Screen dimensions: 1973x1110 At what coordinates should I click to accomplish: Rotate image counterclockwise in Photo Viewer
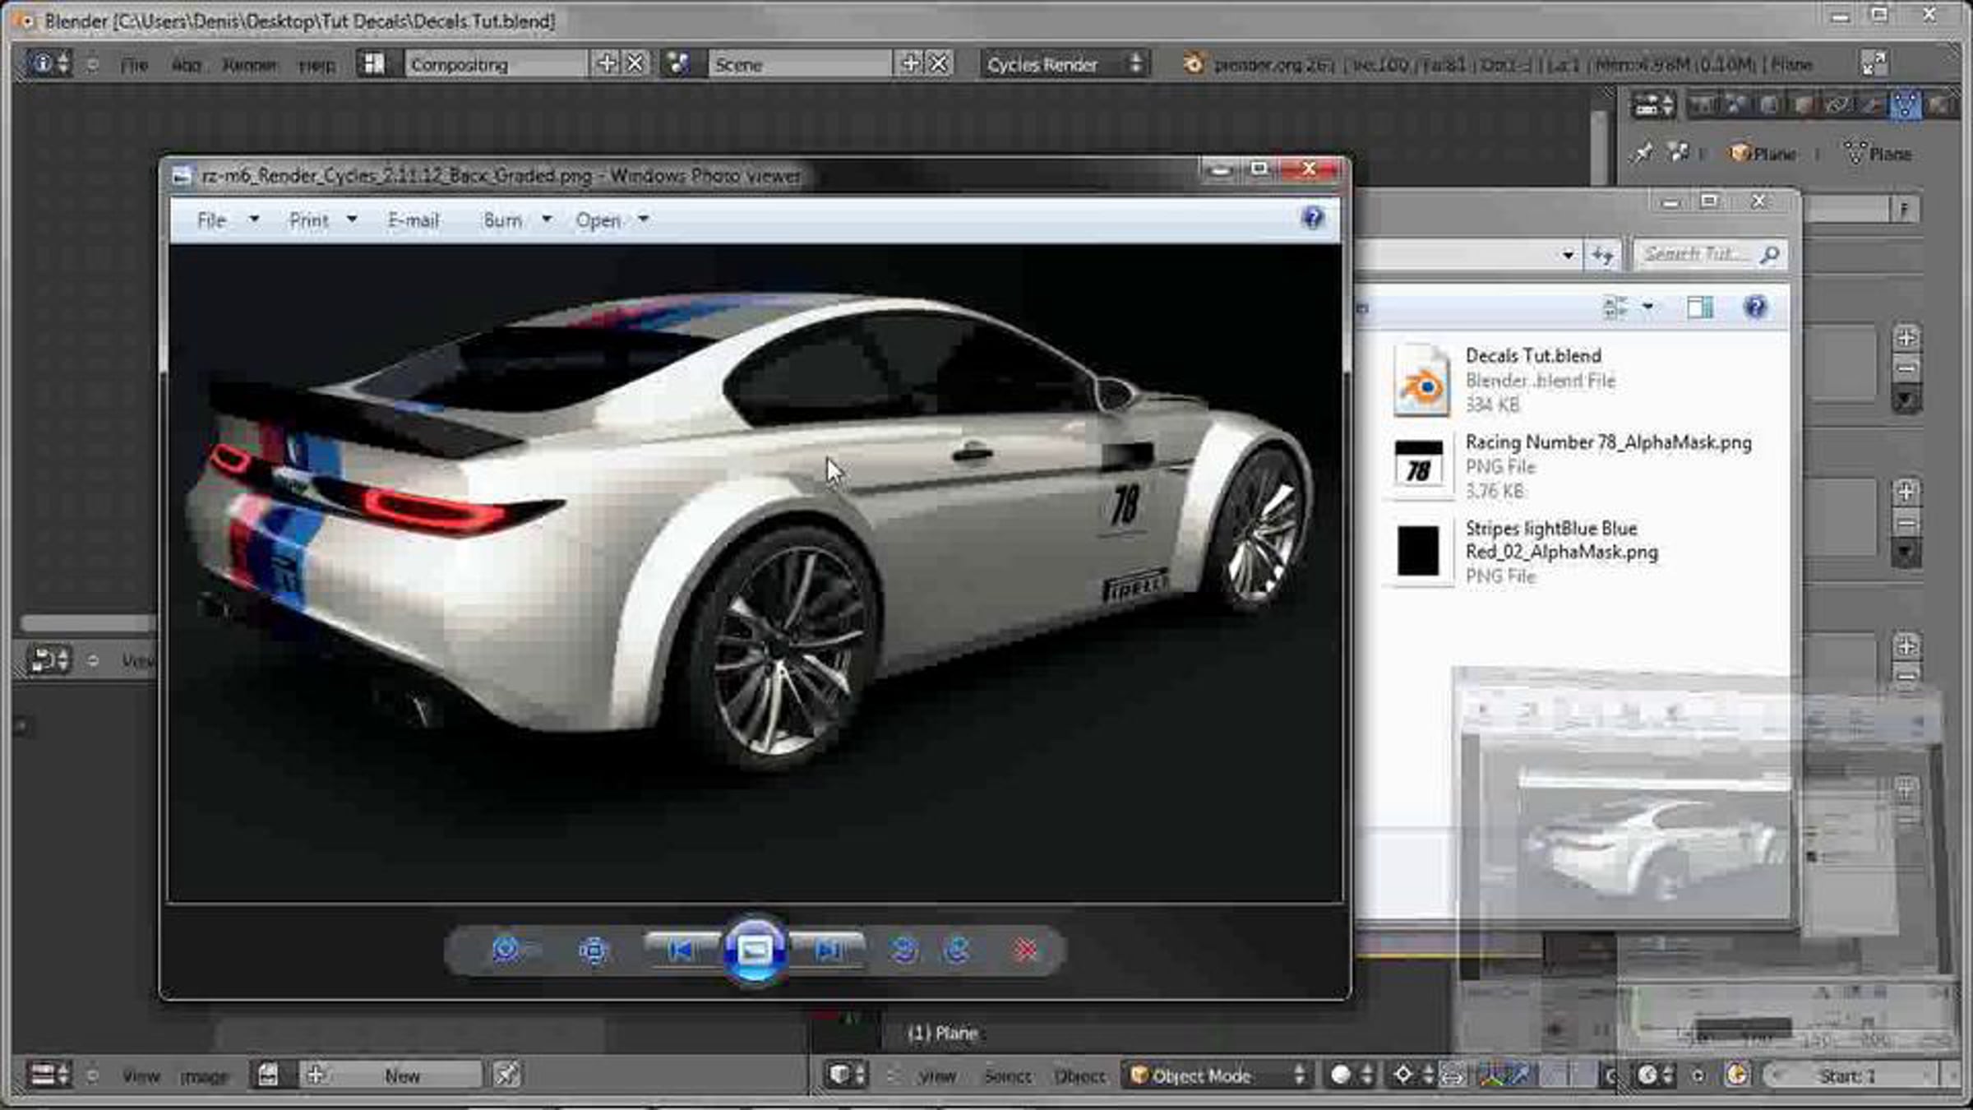(904, 950)
